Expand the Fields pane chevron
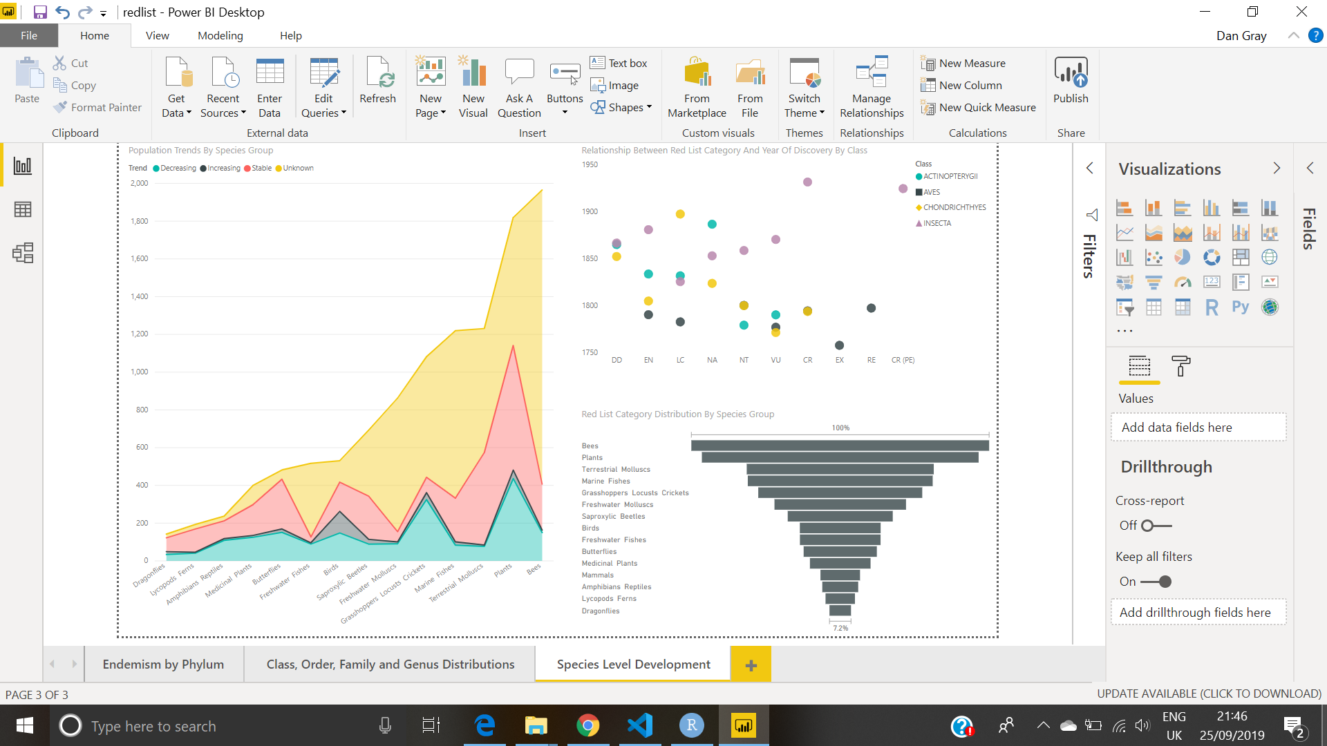Viewport: 1327px width, 746px height. [x=1310, y=169]
